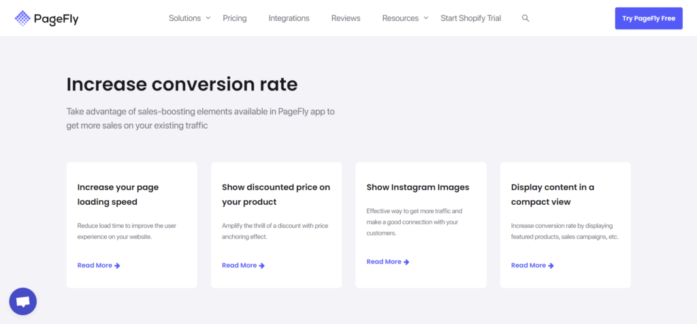Click the Increase conversion rate heading
The image size is (697, 324).
pyautogui.click(x=182, y=84)
